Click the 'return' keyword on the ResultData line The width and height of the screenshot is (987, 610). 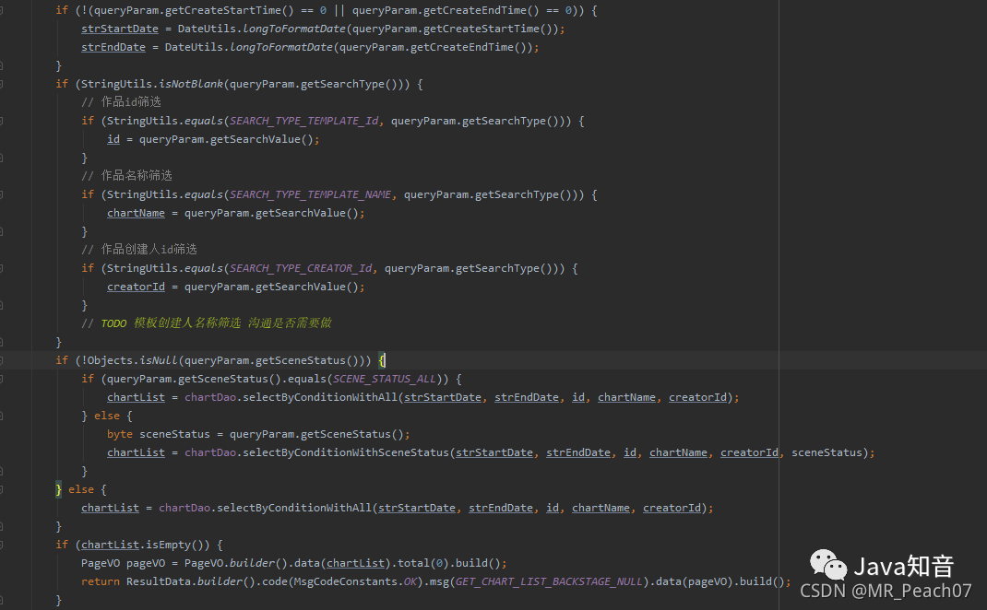[101, 581]
